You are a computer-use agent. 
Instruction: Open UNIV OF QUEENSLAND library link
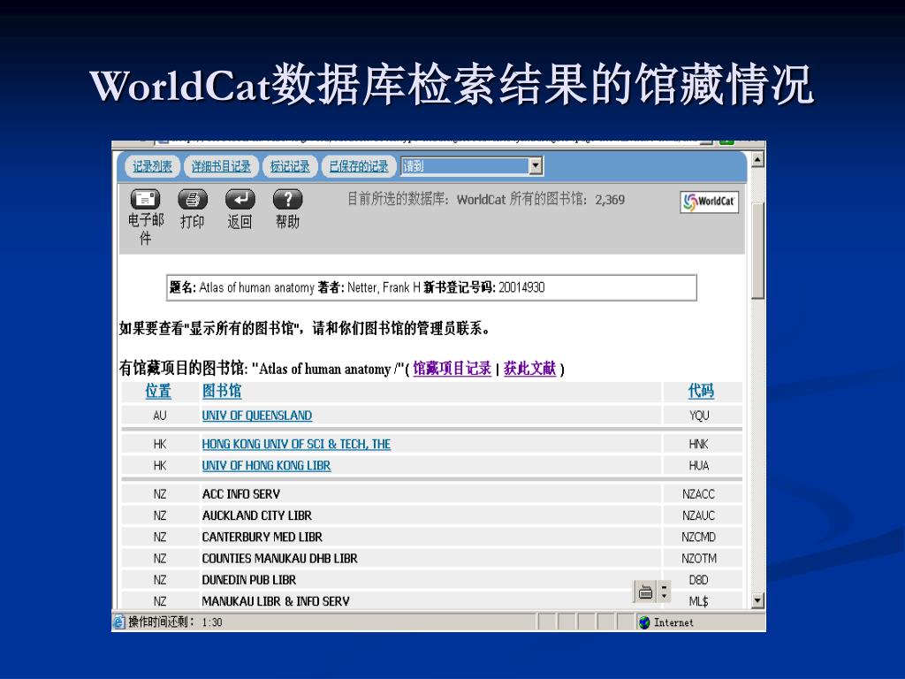[x=257, y=416]
